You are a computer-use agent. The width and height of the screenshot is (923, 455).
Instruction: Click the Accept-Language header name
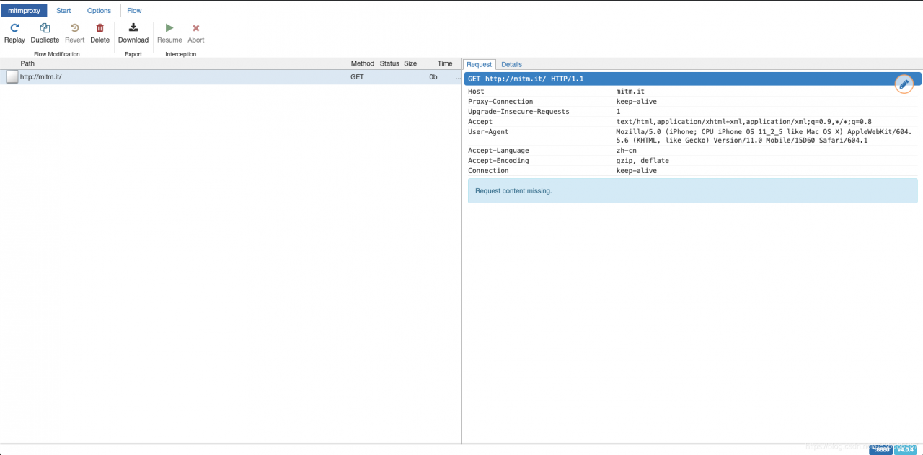[498, 151]
